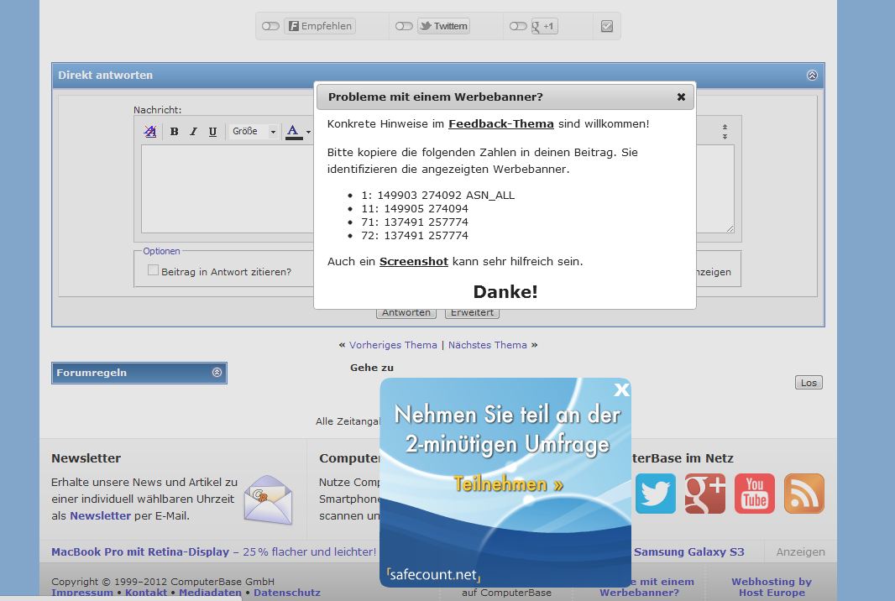Click the newsletter envelope icon
The height and width of the screenshot is (601, 895).
(269, 499)
